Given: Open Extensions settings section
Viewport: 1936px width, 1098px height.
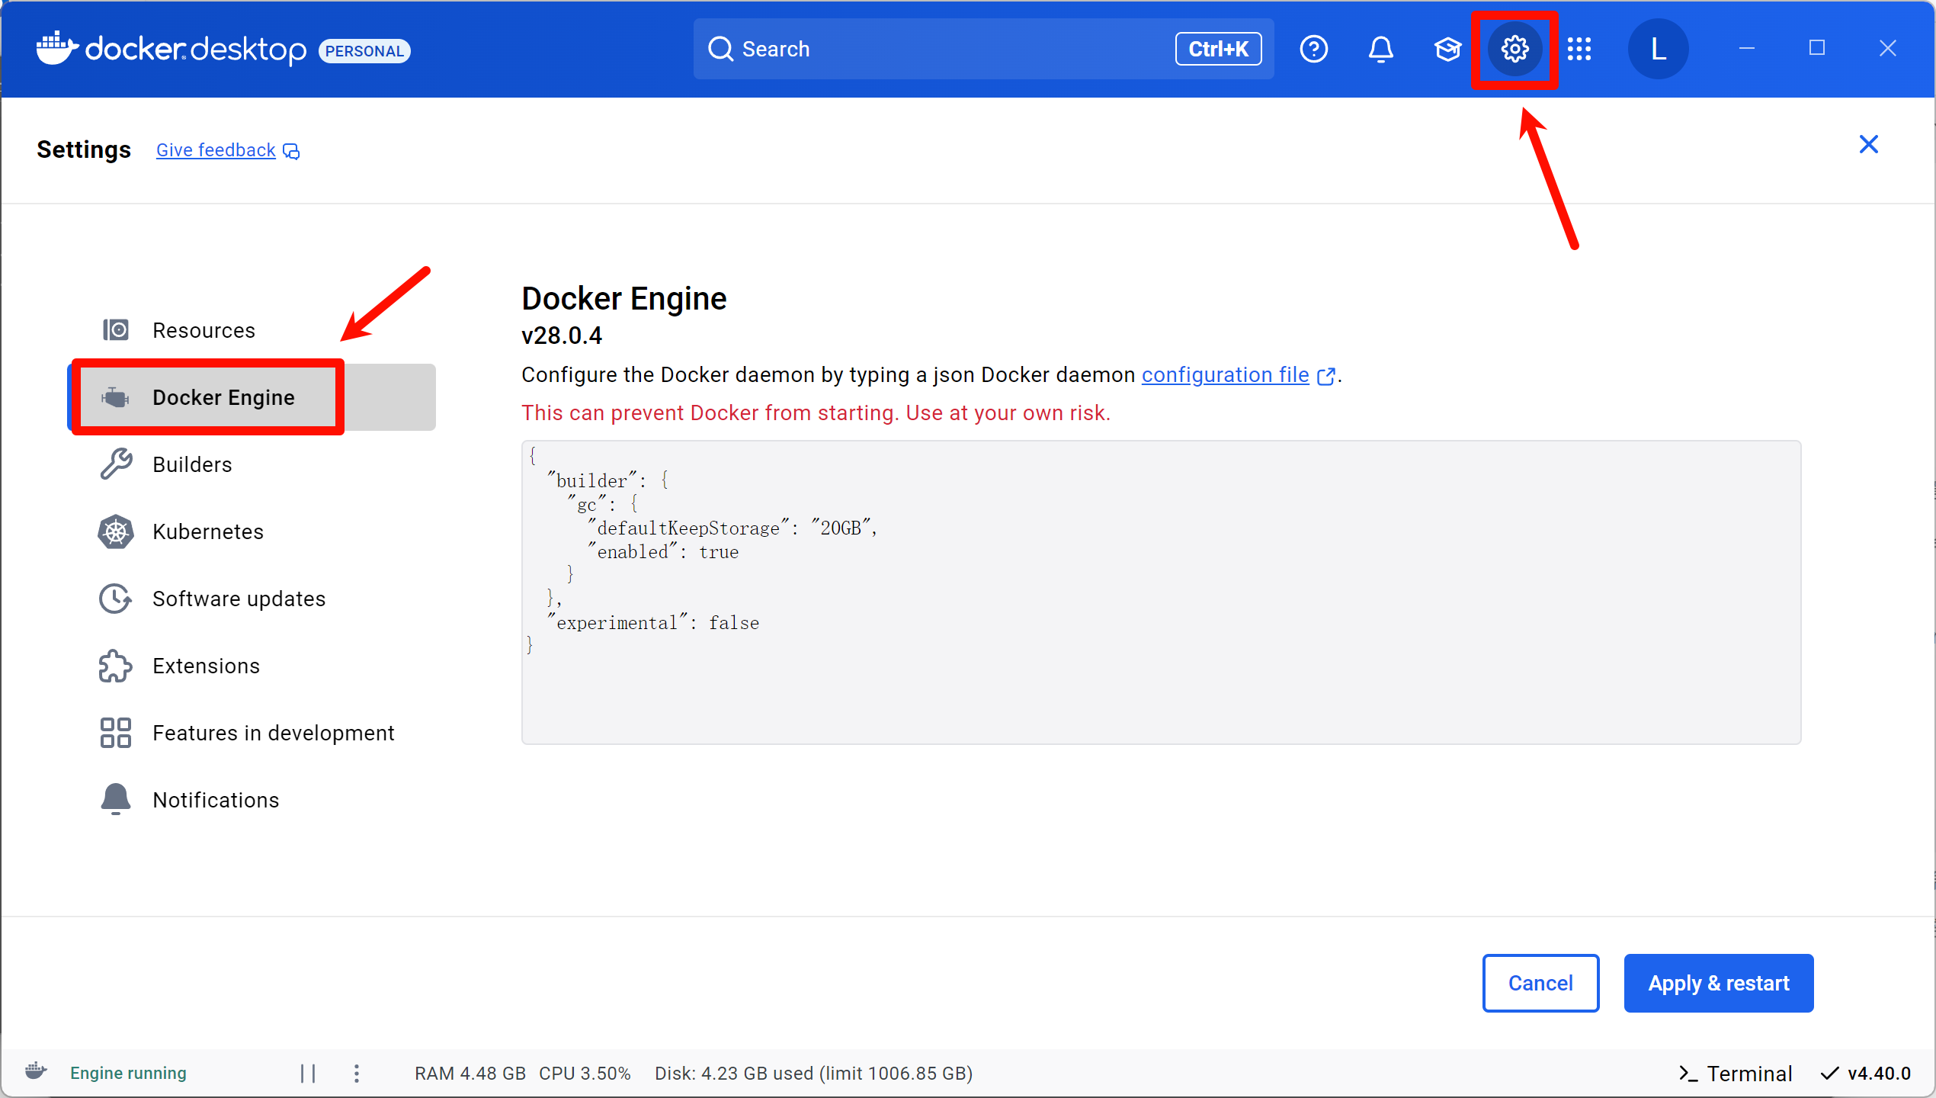Looking at the screenshot, I should 206,666.
